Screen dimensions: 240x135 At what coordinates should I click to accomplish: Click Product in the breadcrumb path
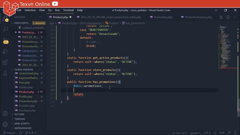click(114, 23)
